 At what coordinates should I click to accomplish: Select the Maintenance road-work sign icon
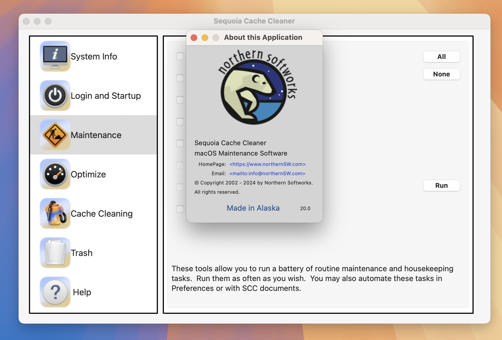[x=55, y=135]
